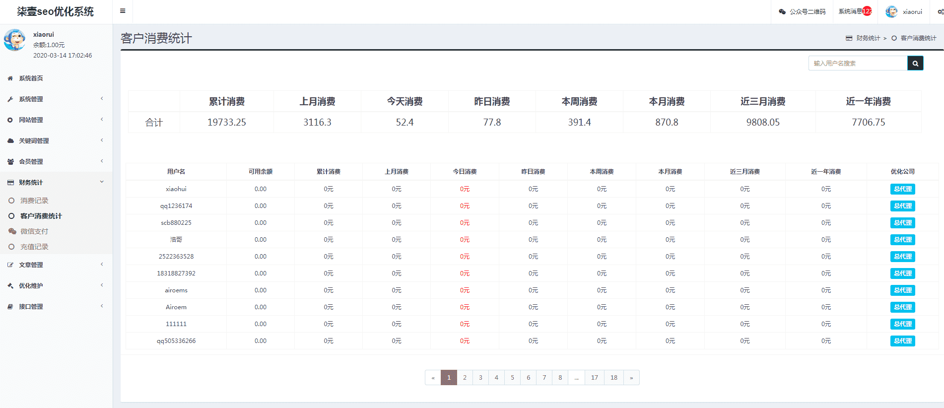Open 系统消息 notification badge

tap(867, 11)
